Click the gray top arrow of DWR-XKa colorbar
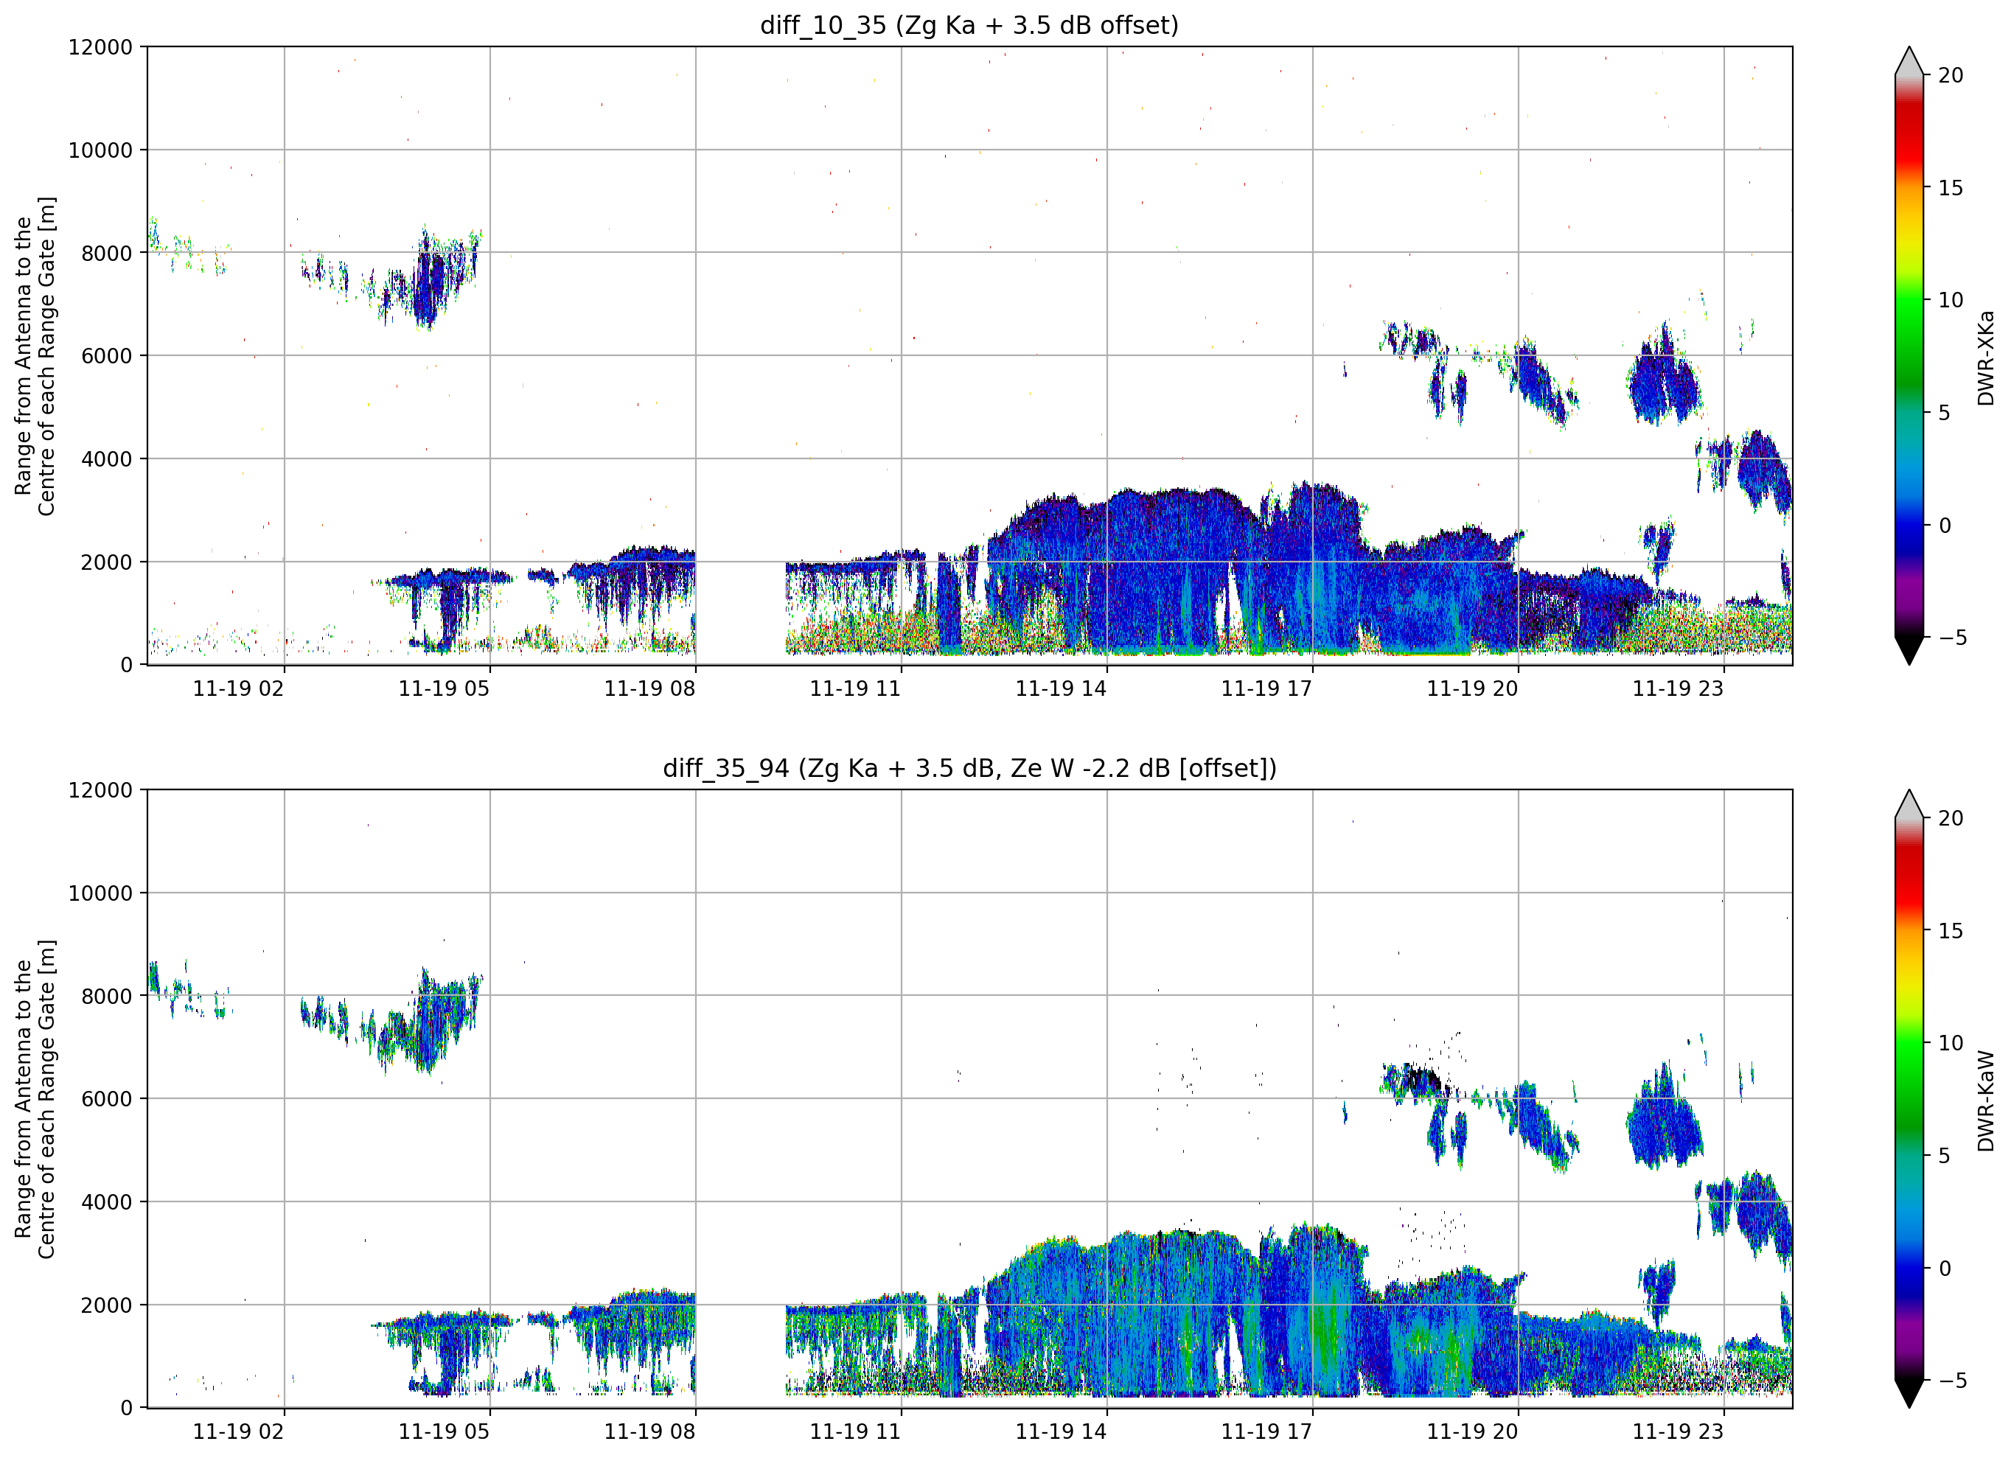 (1909, 61)
